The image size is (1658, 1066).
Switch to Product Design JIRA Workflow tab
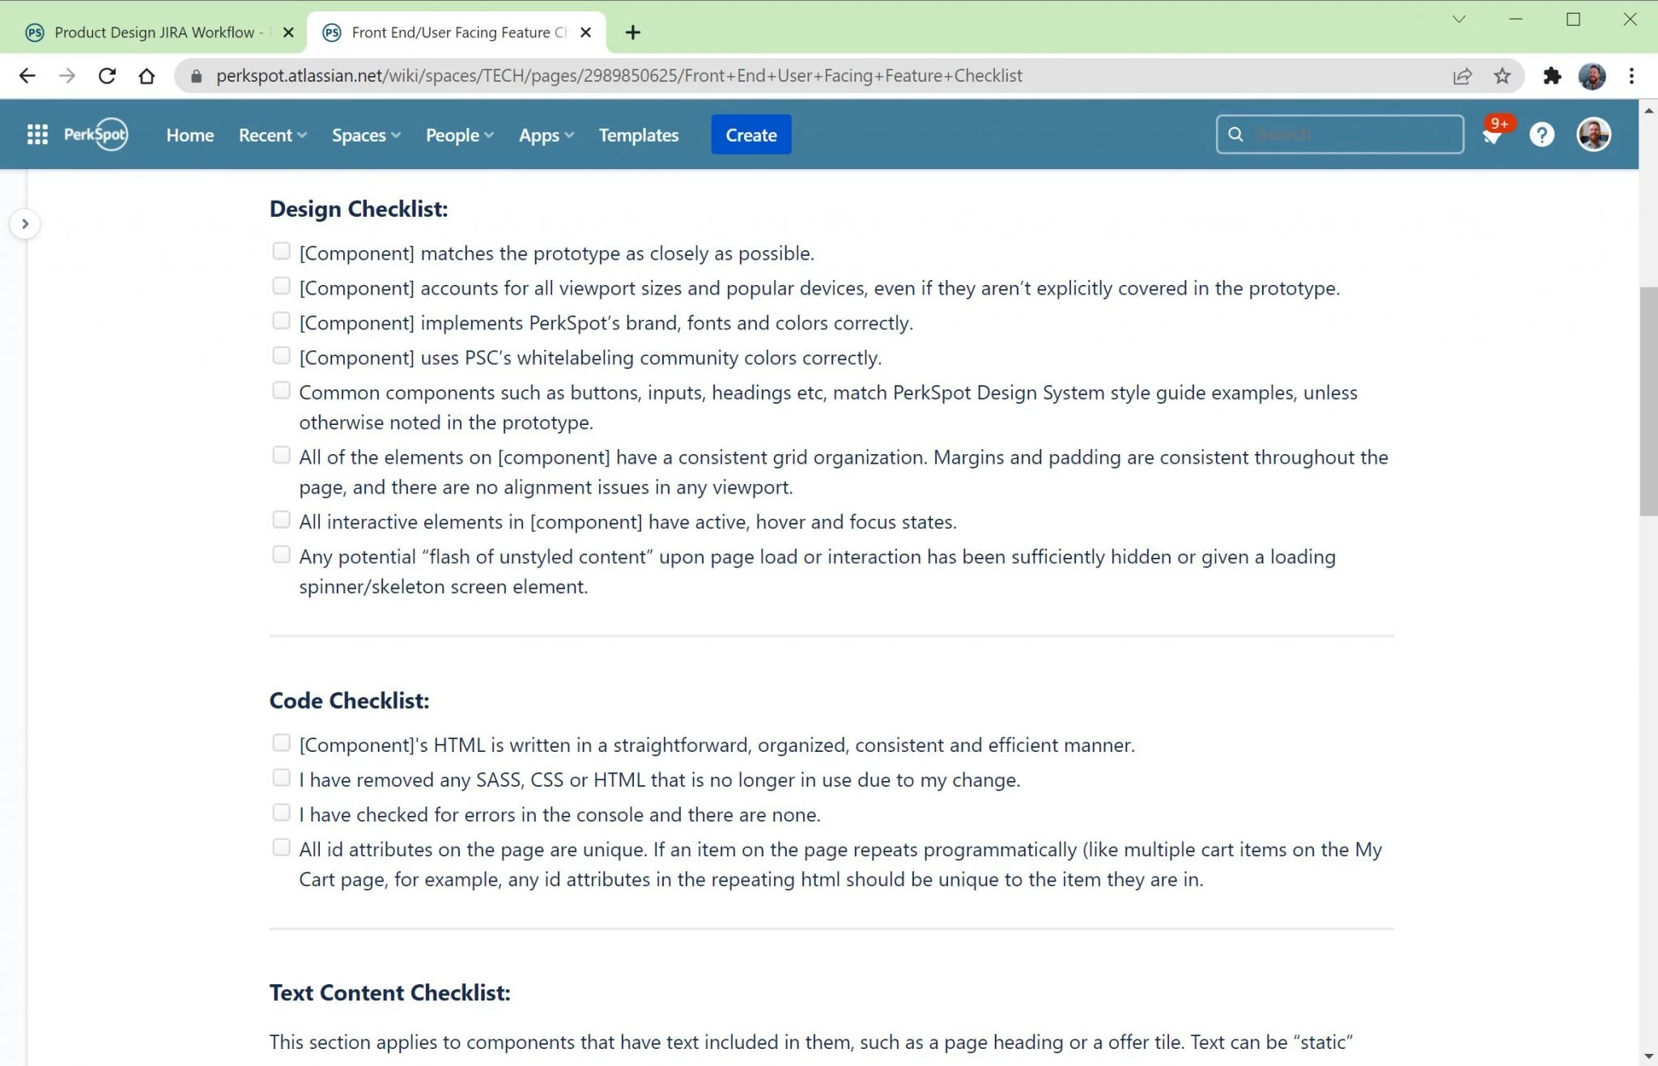tap(154, 32)
